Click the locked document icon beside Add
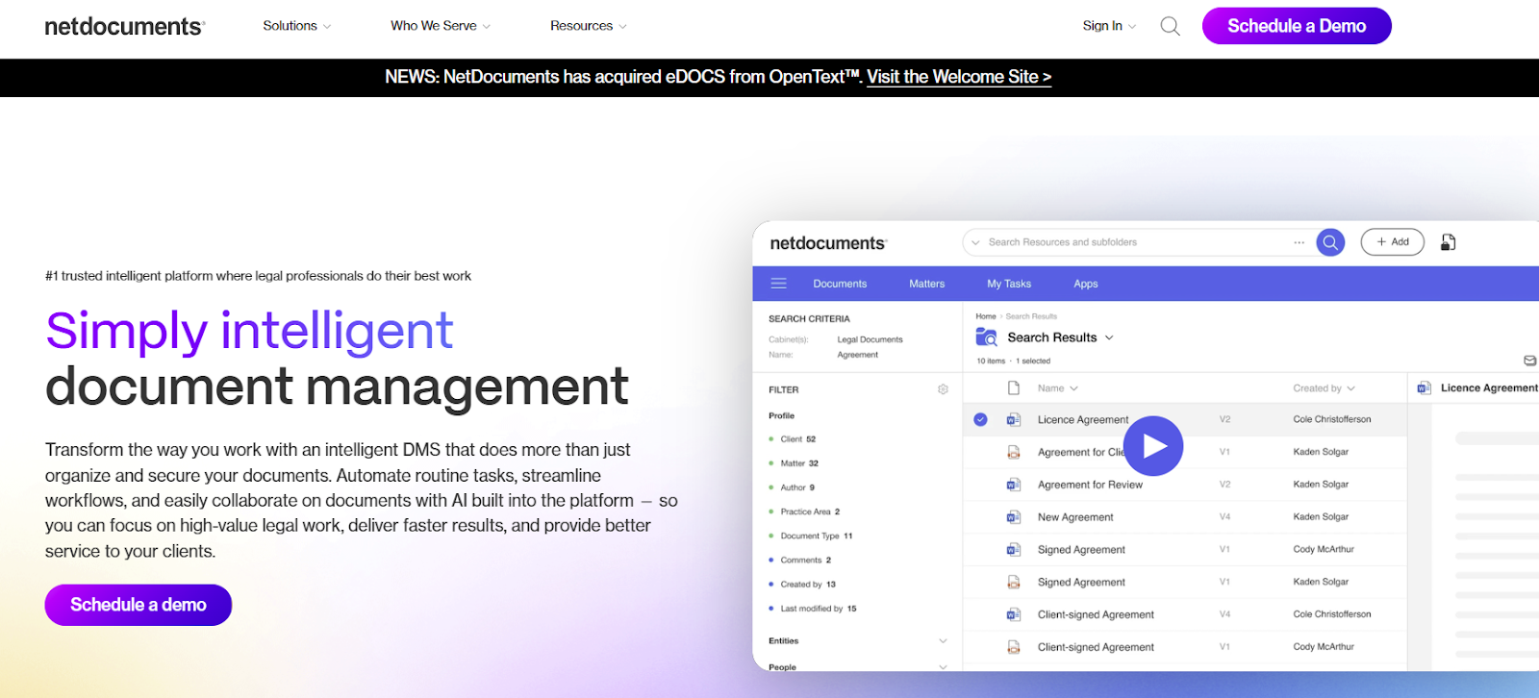The image size is (1539, 698). click(x=1448, y=242)
